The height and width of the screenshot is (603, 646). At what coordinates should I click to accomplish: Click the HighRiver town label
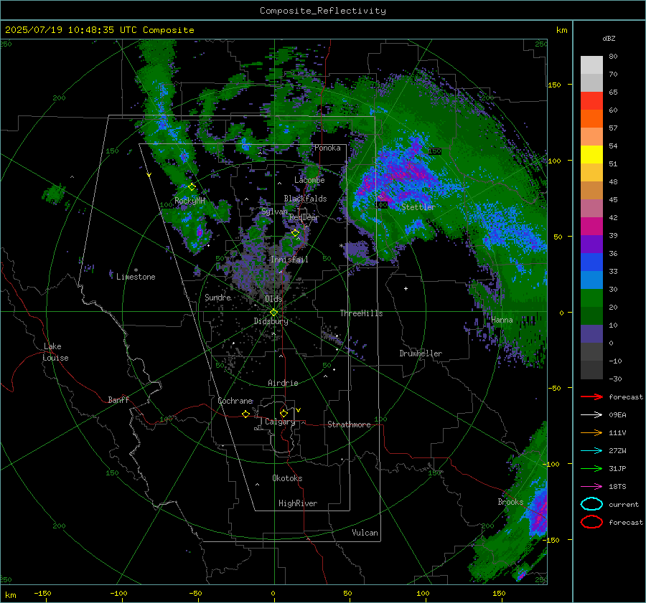click(x=298, y=503)
